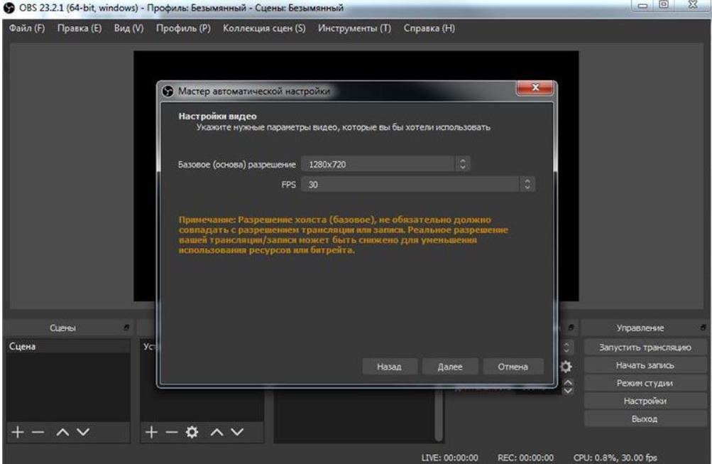Click Запустить трансляцию to start streaming
Viewport: 712px width, 464px height.
coord(645,347)
